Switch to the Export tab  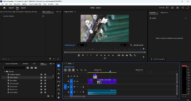coord(23,8)
